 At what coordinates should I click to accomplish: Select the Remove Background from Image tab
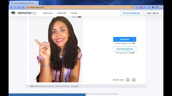pos(24,3)
